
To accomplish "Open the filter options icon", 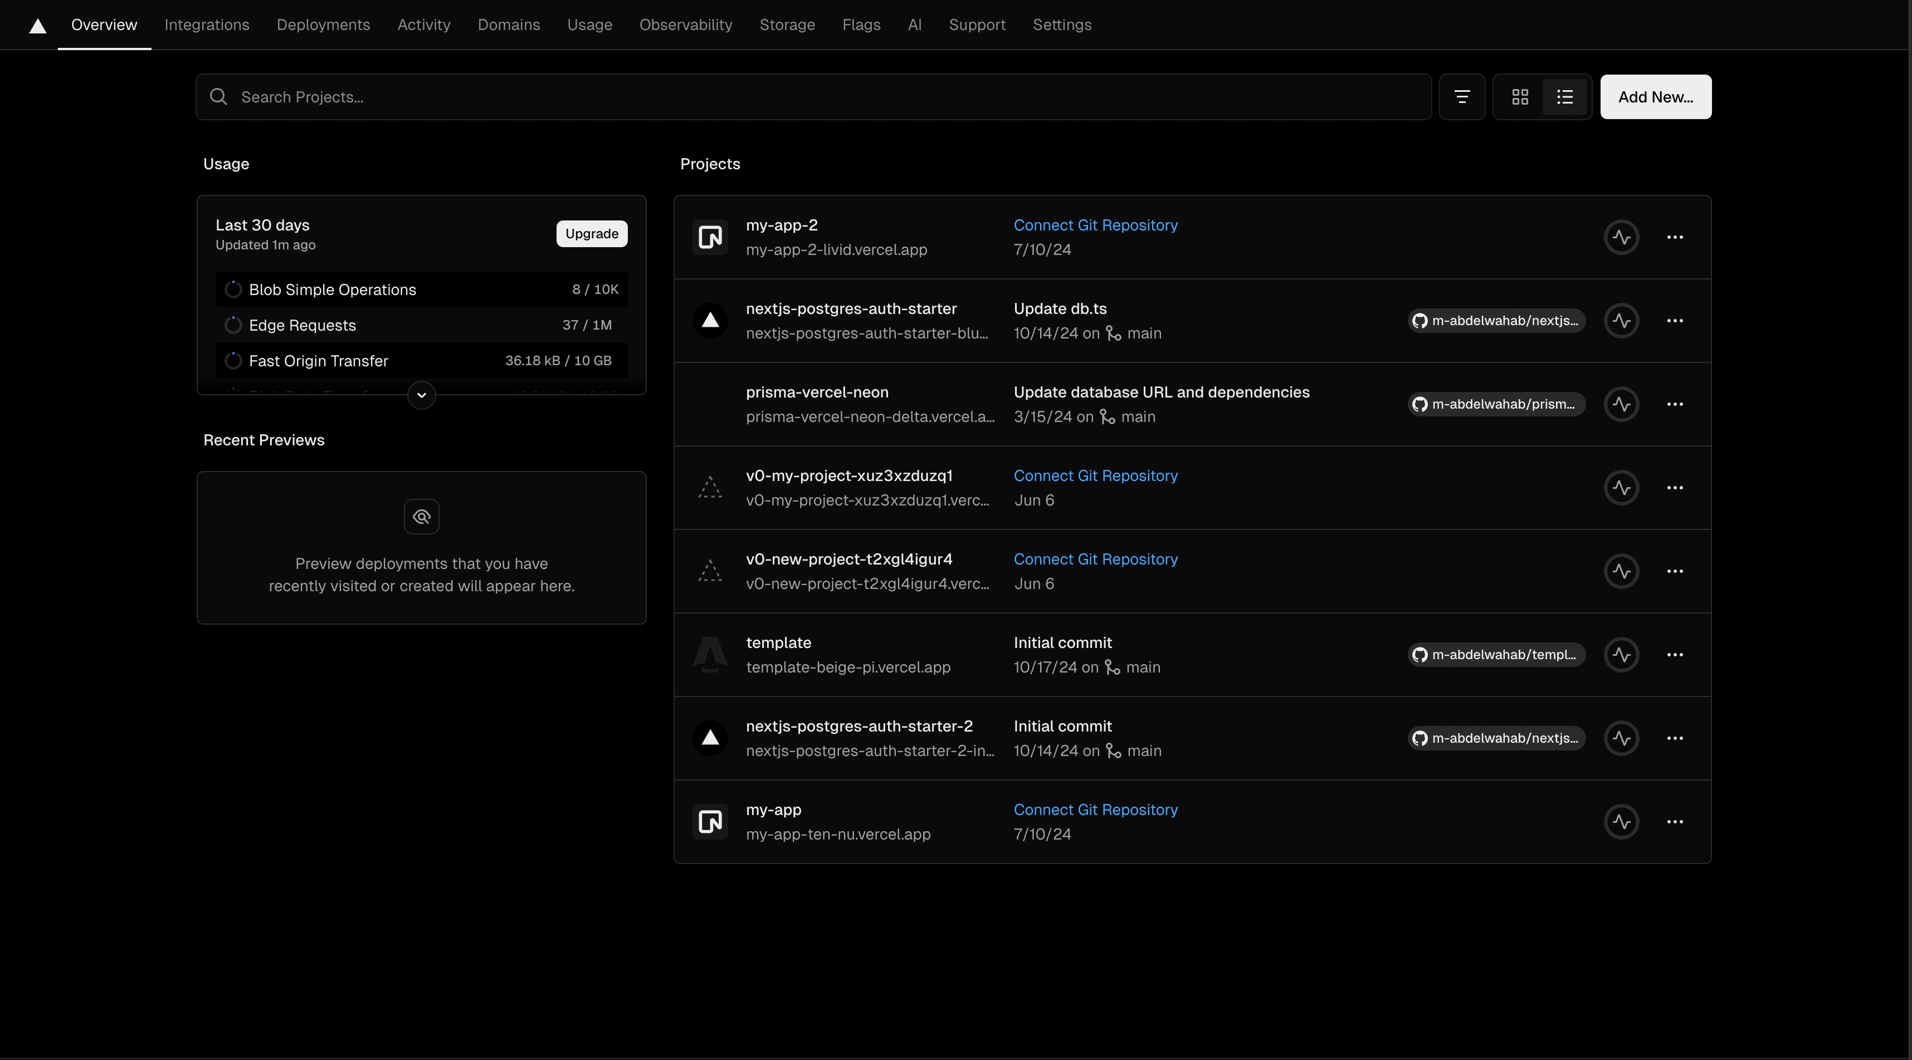I will click(1461, 97).
